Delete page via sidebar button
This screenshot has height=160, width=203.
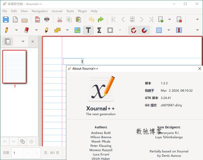click(x=31, y=141)
